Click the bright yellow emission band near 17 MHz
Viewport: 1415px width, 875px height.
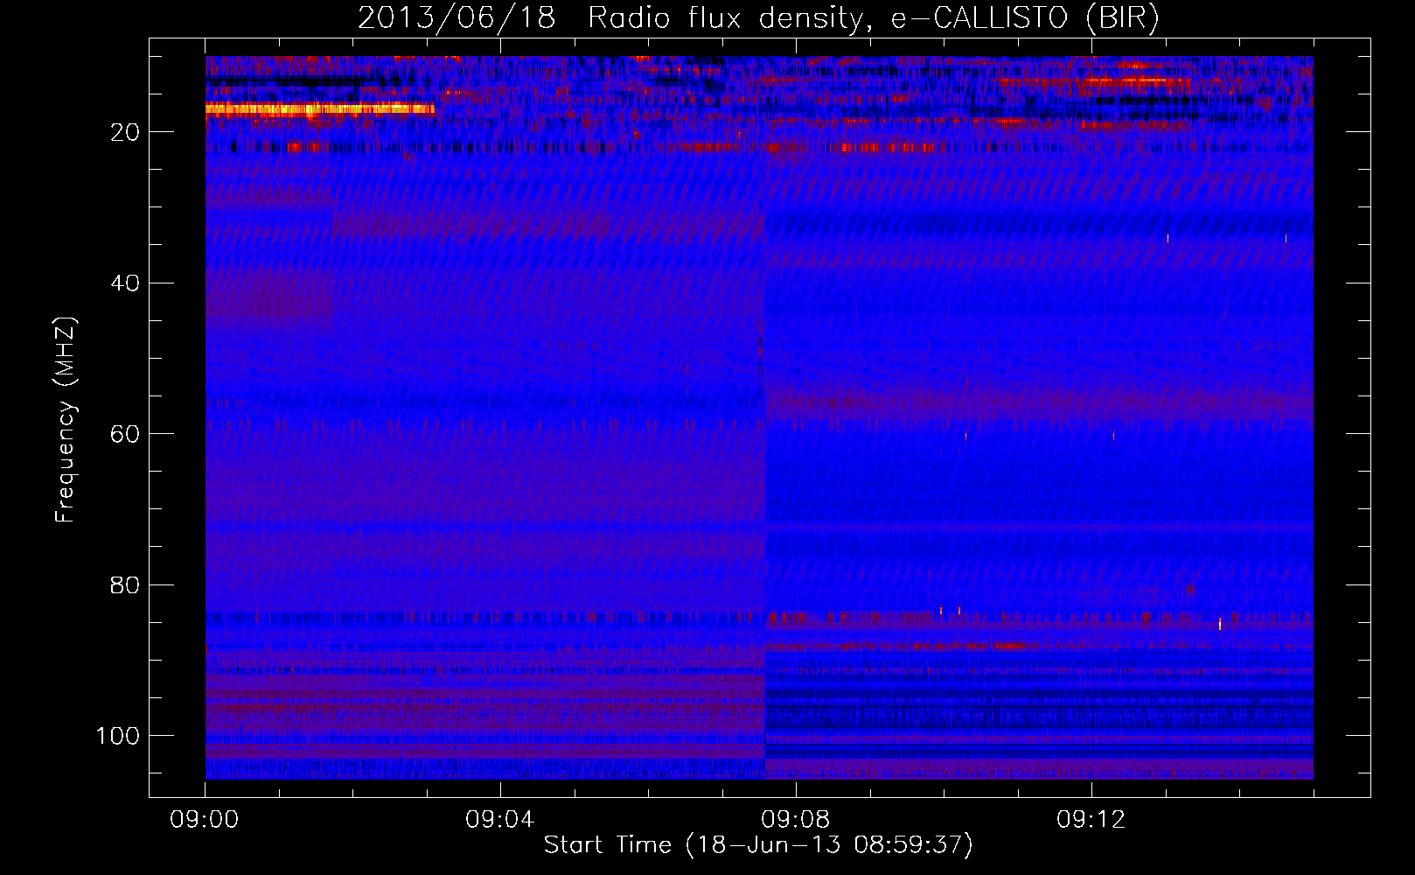point(320,109)
